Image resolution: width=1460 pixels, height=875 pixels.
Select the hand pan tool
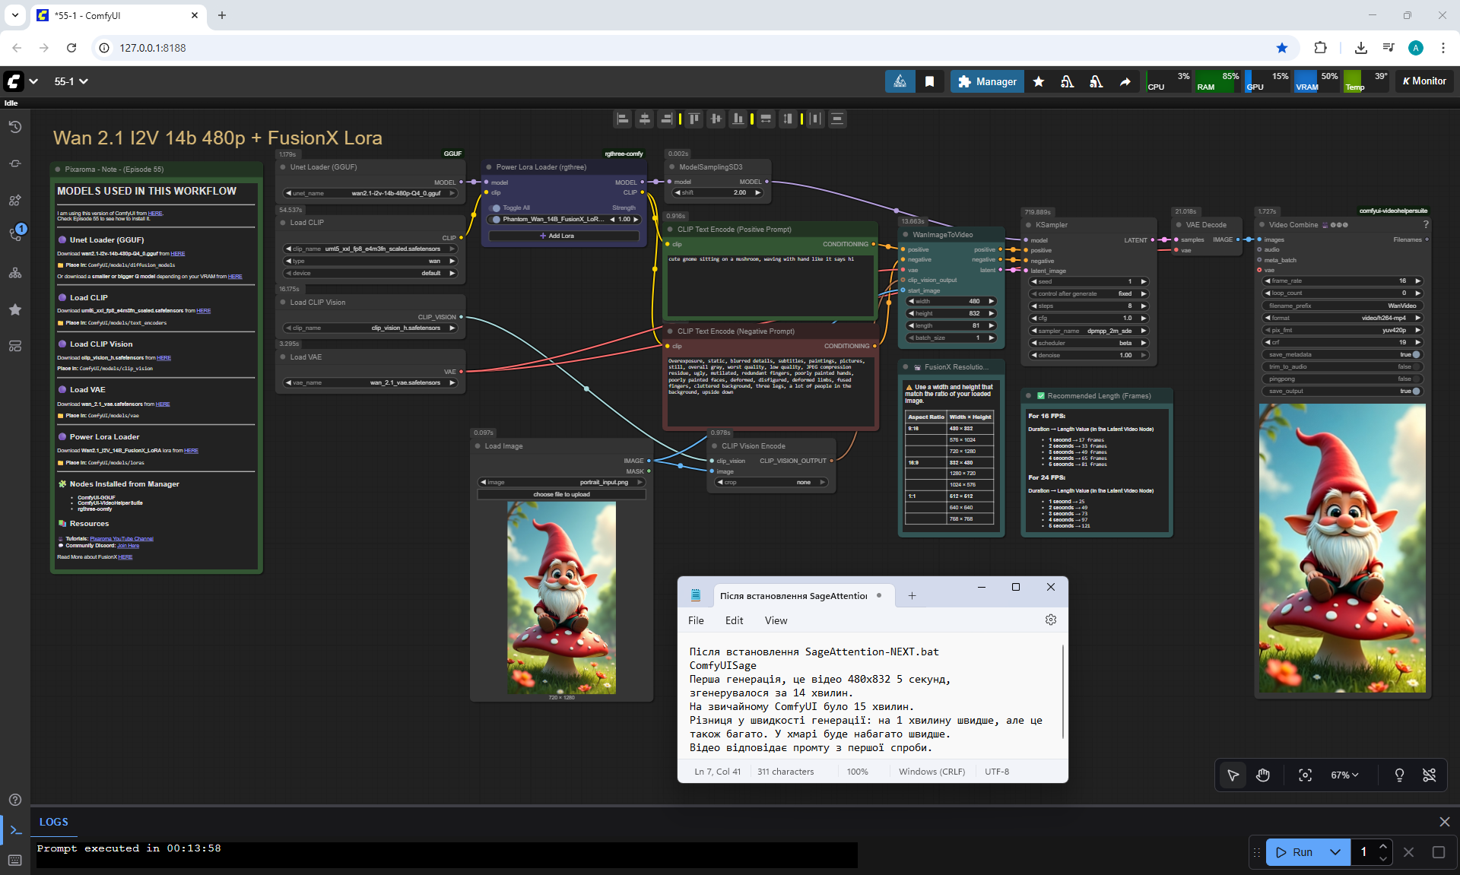point(1263,775)
